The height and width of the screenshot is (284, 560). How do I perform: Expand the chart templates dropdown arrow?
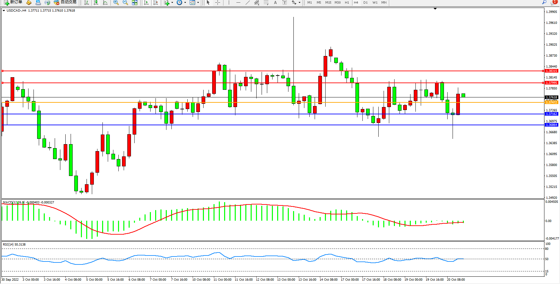[x=198, y=3]
